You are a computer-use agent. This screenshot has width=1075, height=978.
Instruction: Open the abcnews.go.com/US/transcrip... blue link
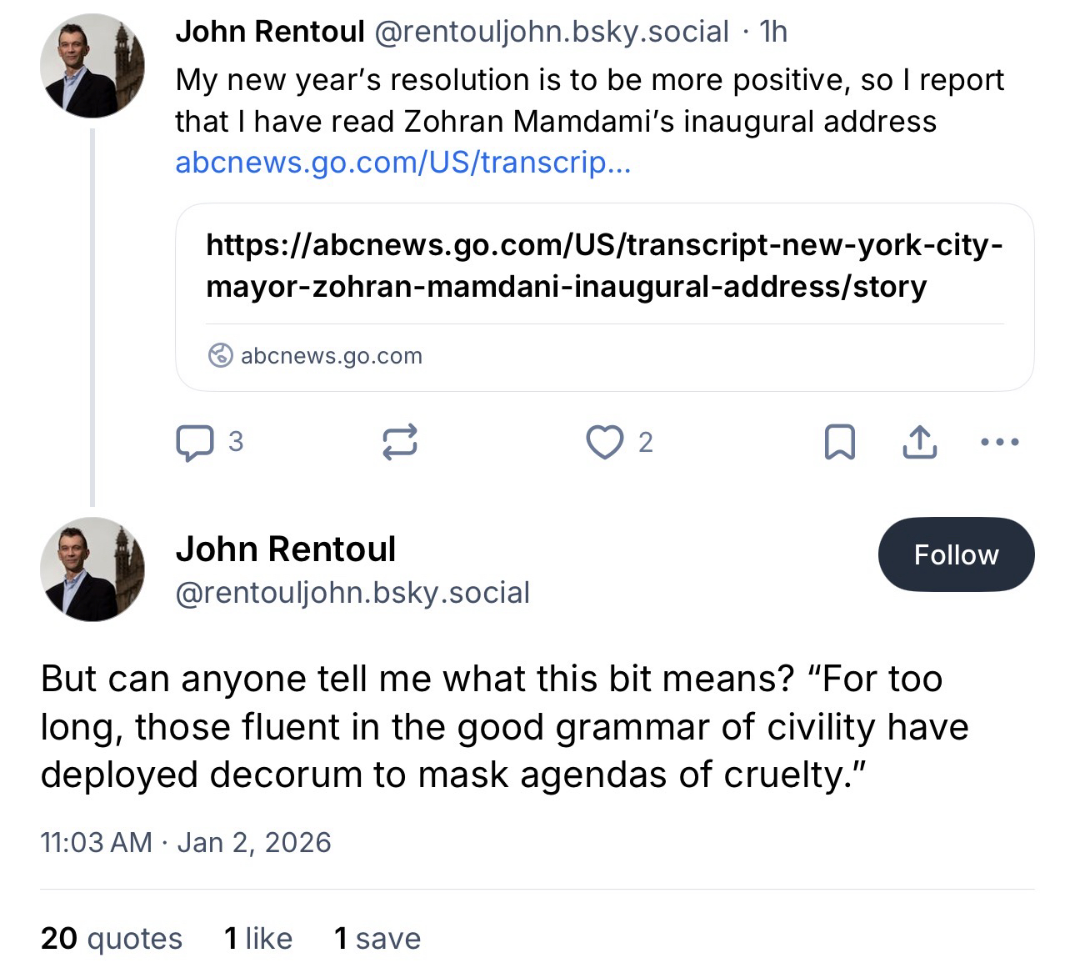coord(402,162)
